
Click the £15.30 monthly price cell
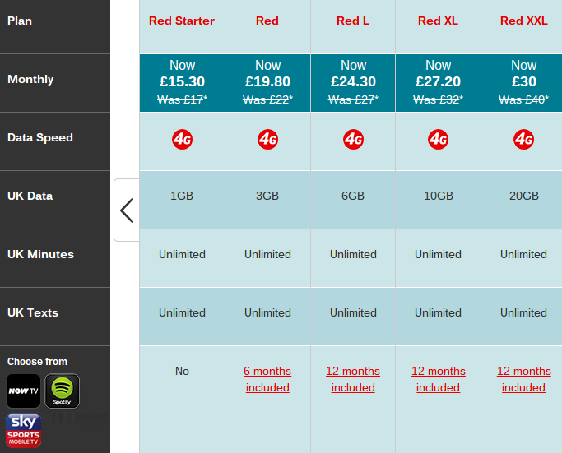pyautogui.click(x=183, y=83)
